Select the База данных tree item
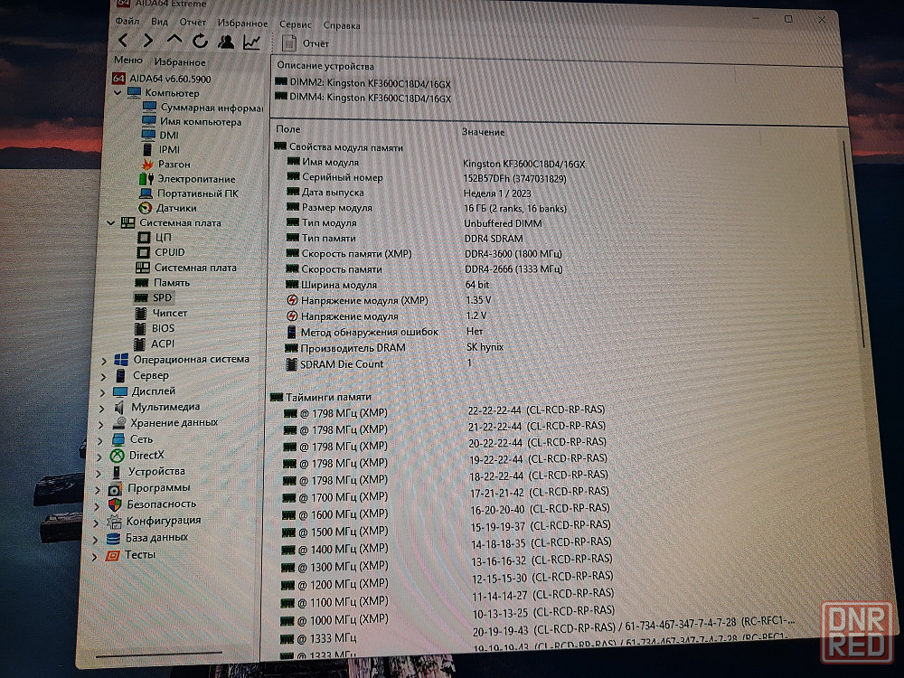The height and width of the screenshot is (678, 904). 147,537
